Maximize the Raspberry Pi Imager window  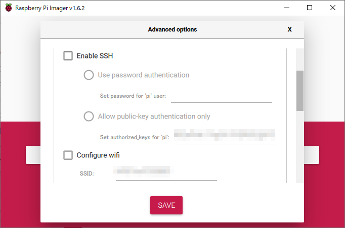[310, 8]
